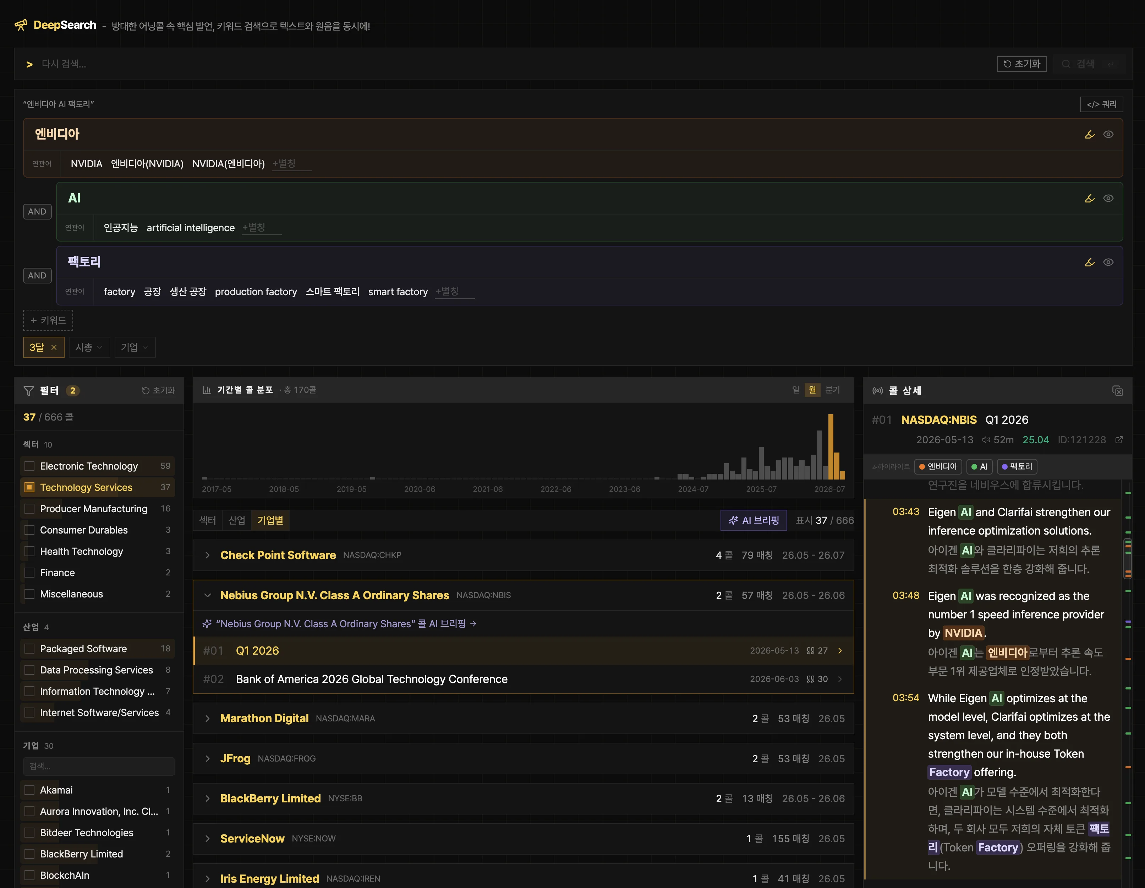Toggle visibility eye for 팩토리 keyword
Screen dimensions: 1145x888
click(x=1108, y=262)
